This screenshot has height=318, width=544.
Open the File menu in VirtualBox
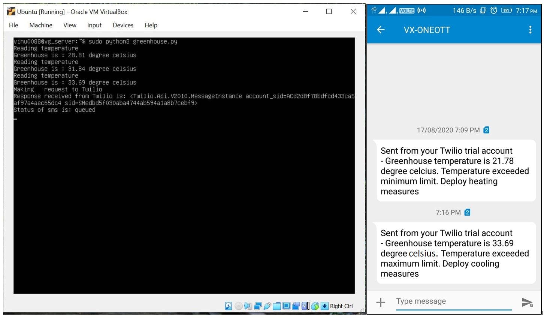pyautogui.click(x=13, y=25)
